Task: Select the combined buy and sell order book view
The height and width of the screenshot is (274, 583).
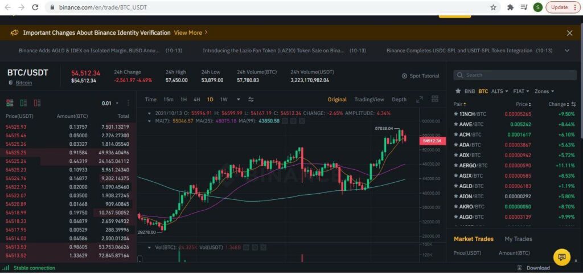Action: tap(10, 103)
